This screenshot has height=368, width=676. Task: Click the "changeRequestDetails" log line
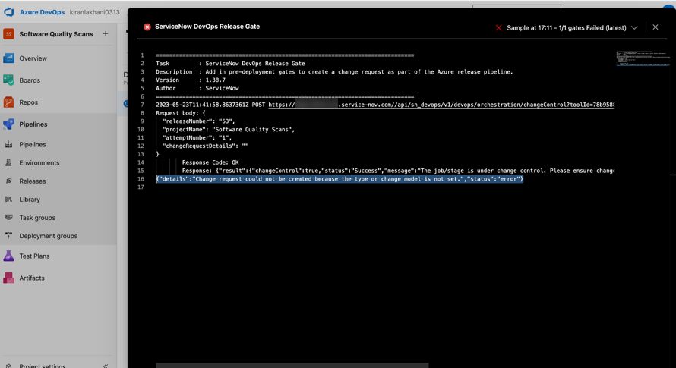pos(205,146)
